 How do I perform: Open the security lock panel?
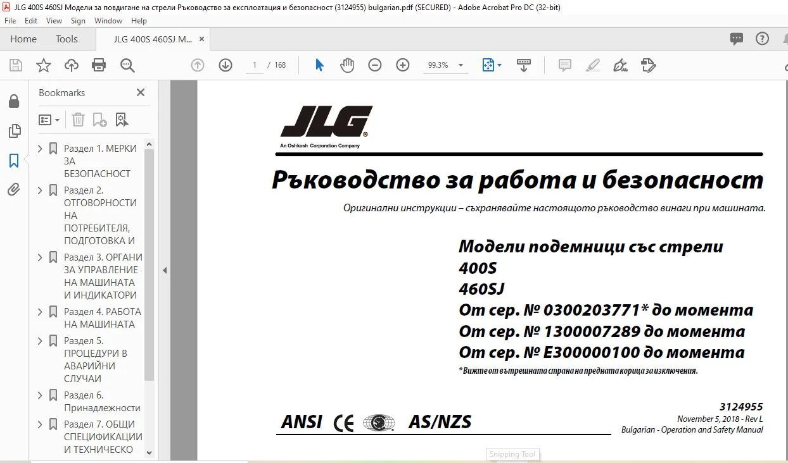(13, 101)
